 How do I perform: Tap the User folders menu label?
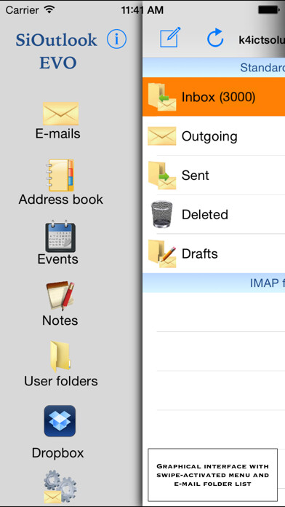click(60, 381)
